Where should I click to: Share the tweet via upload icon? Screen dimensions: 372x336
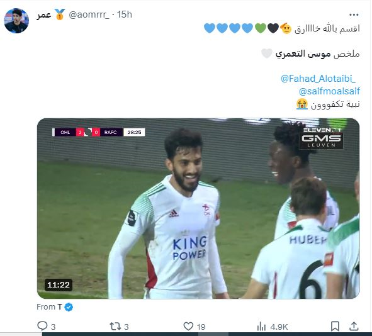coord(354,326)
